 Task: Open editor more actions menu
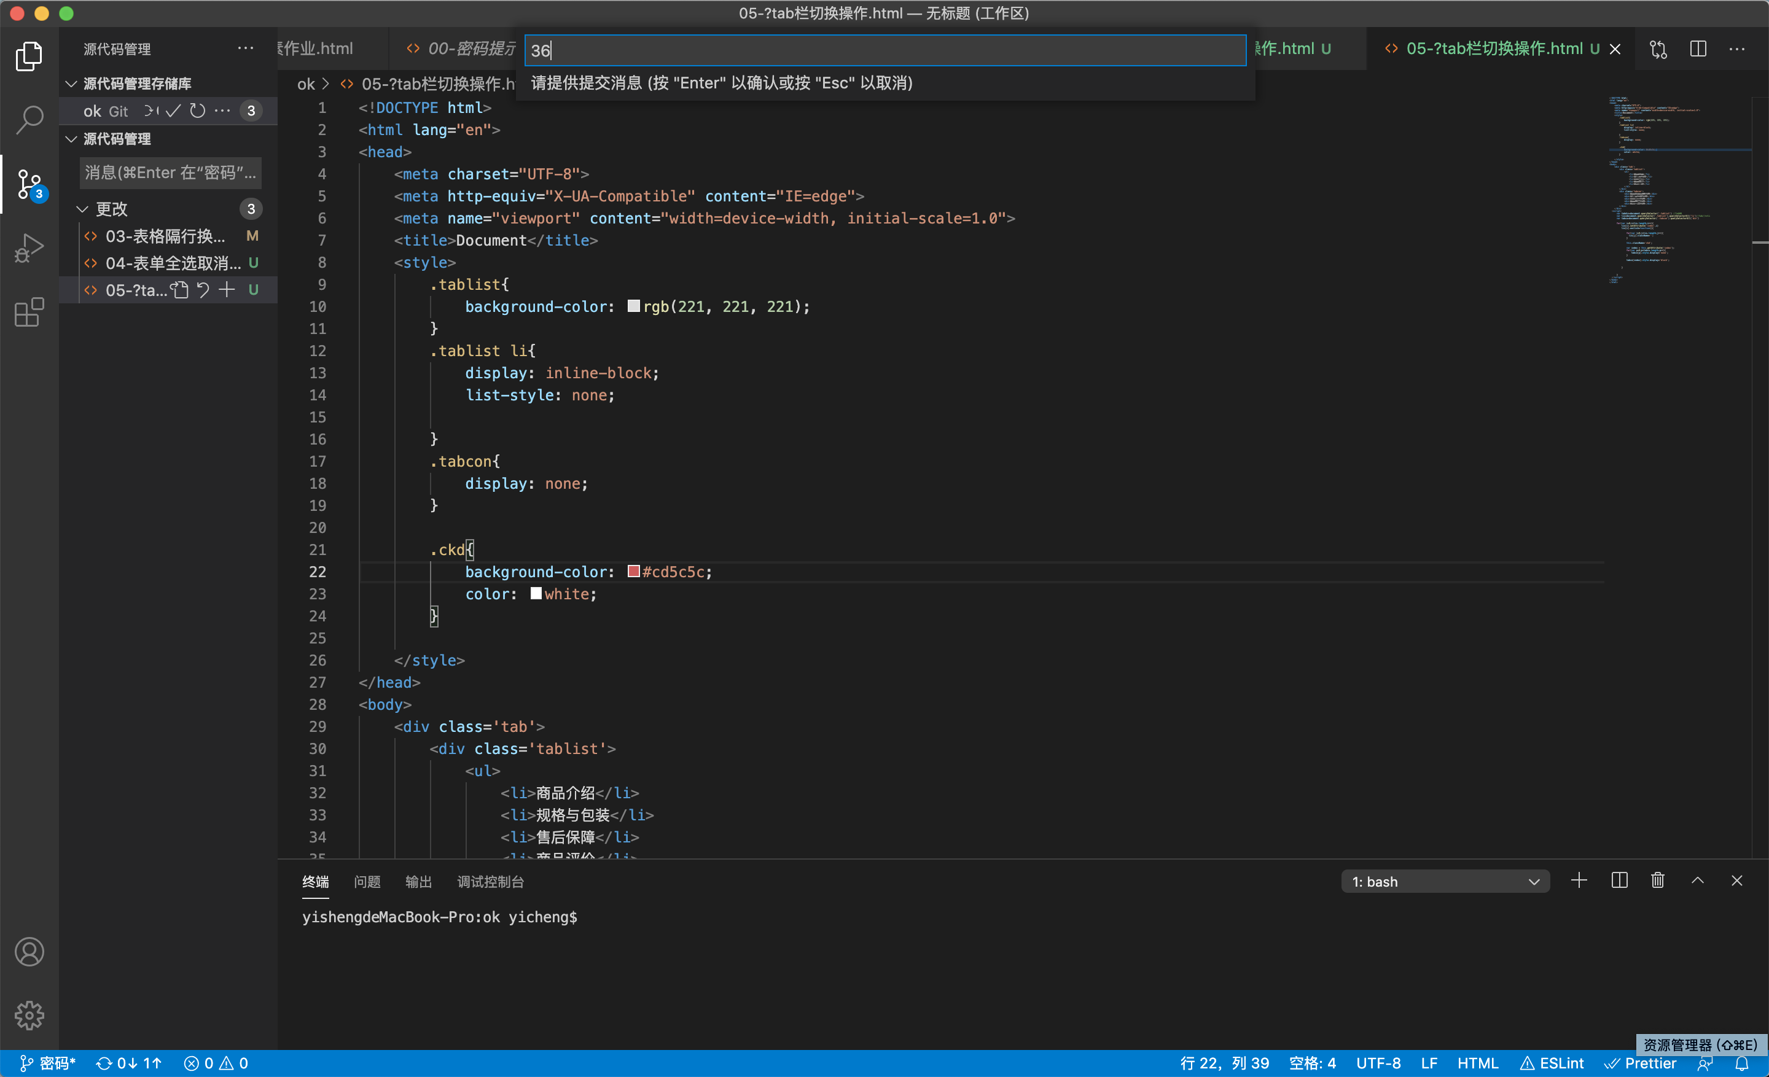(1738, 49)
